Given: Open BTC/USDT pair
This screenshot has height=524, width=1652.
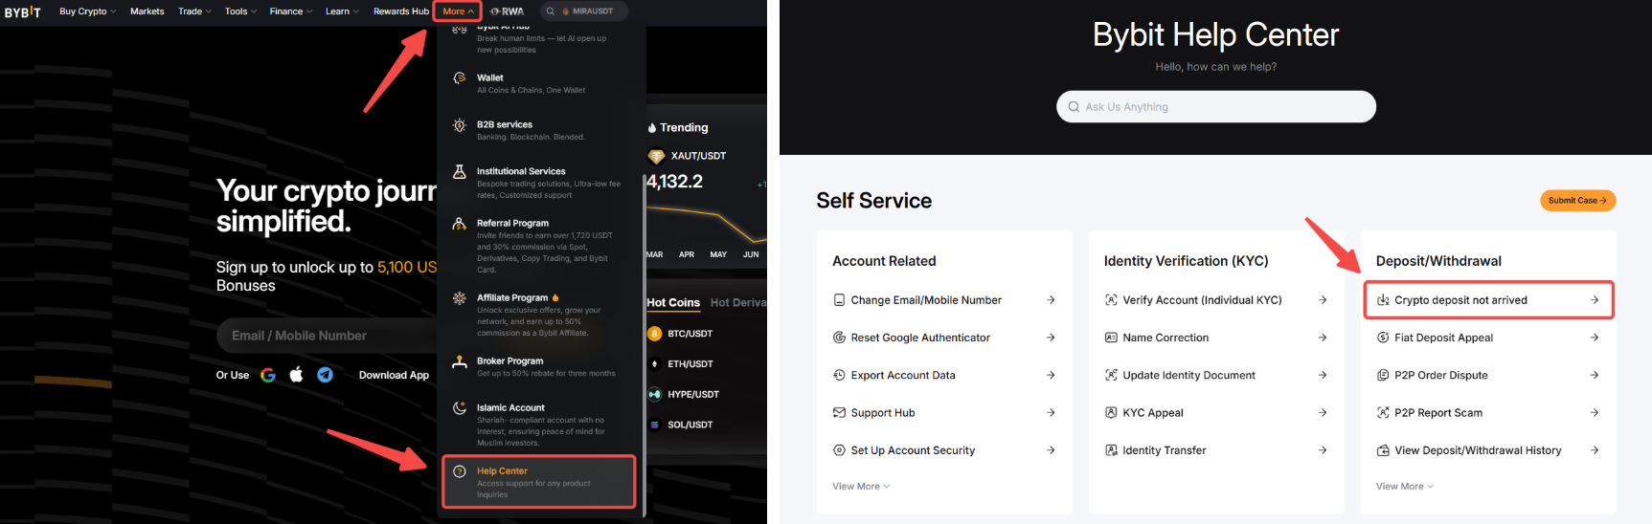Looking at the screenshot, I should pyautogui.click(x=690, y=334).
